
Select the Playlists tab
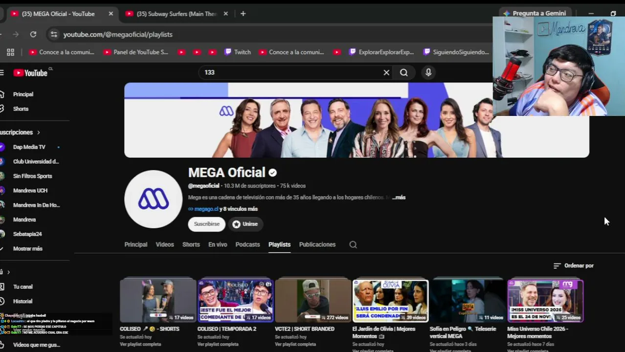point(279,244)
